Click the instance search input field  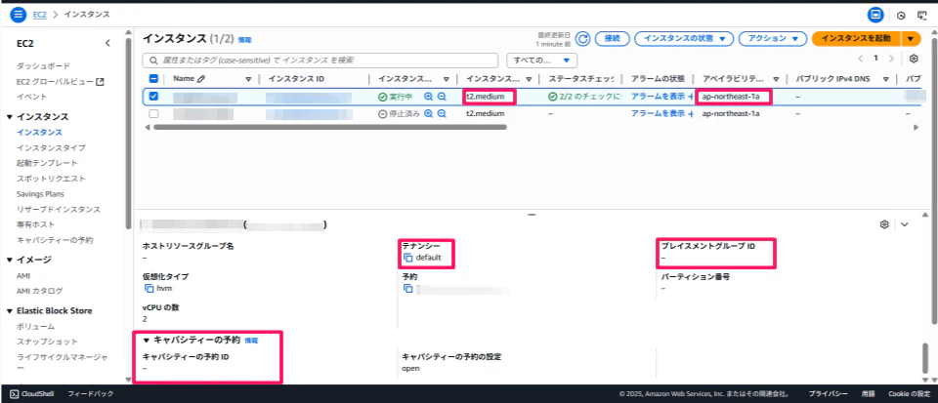click(x=320, y=60)
